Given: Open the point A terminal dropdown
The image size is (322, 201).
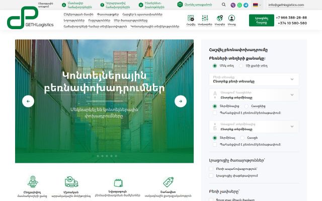Looking at the screenshot, I should coord(254,95).
